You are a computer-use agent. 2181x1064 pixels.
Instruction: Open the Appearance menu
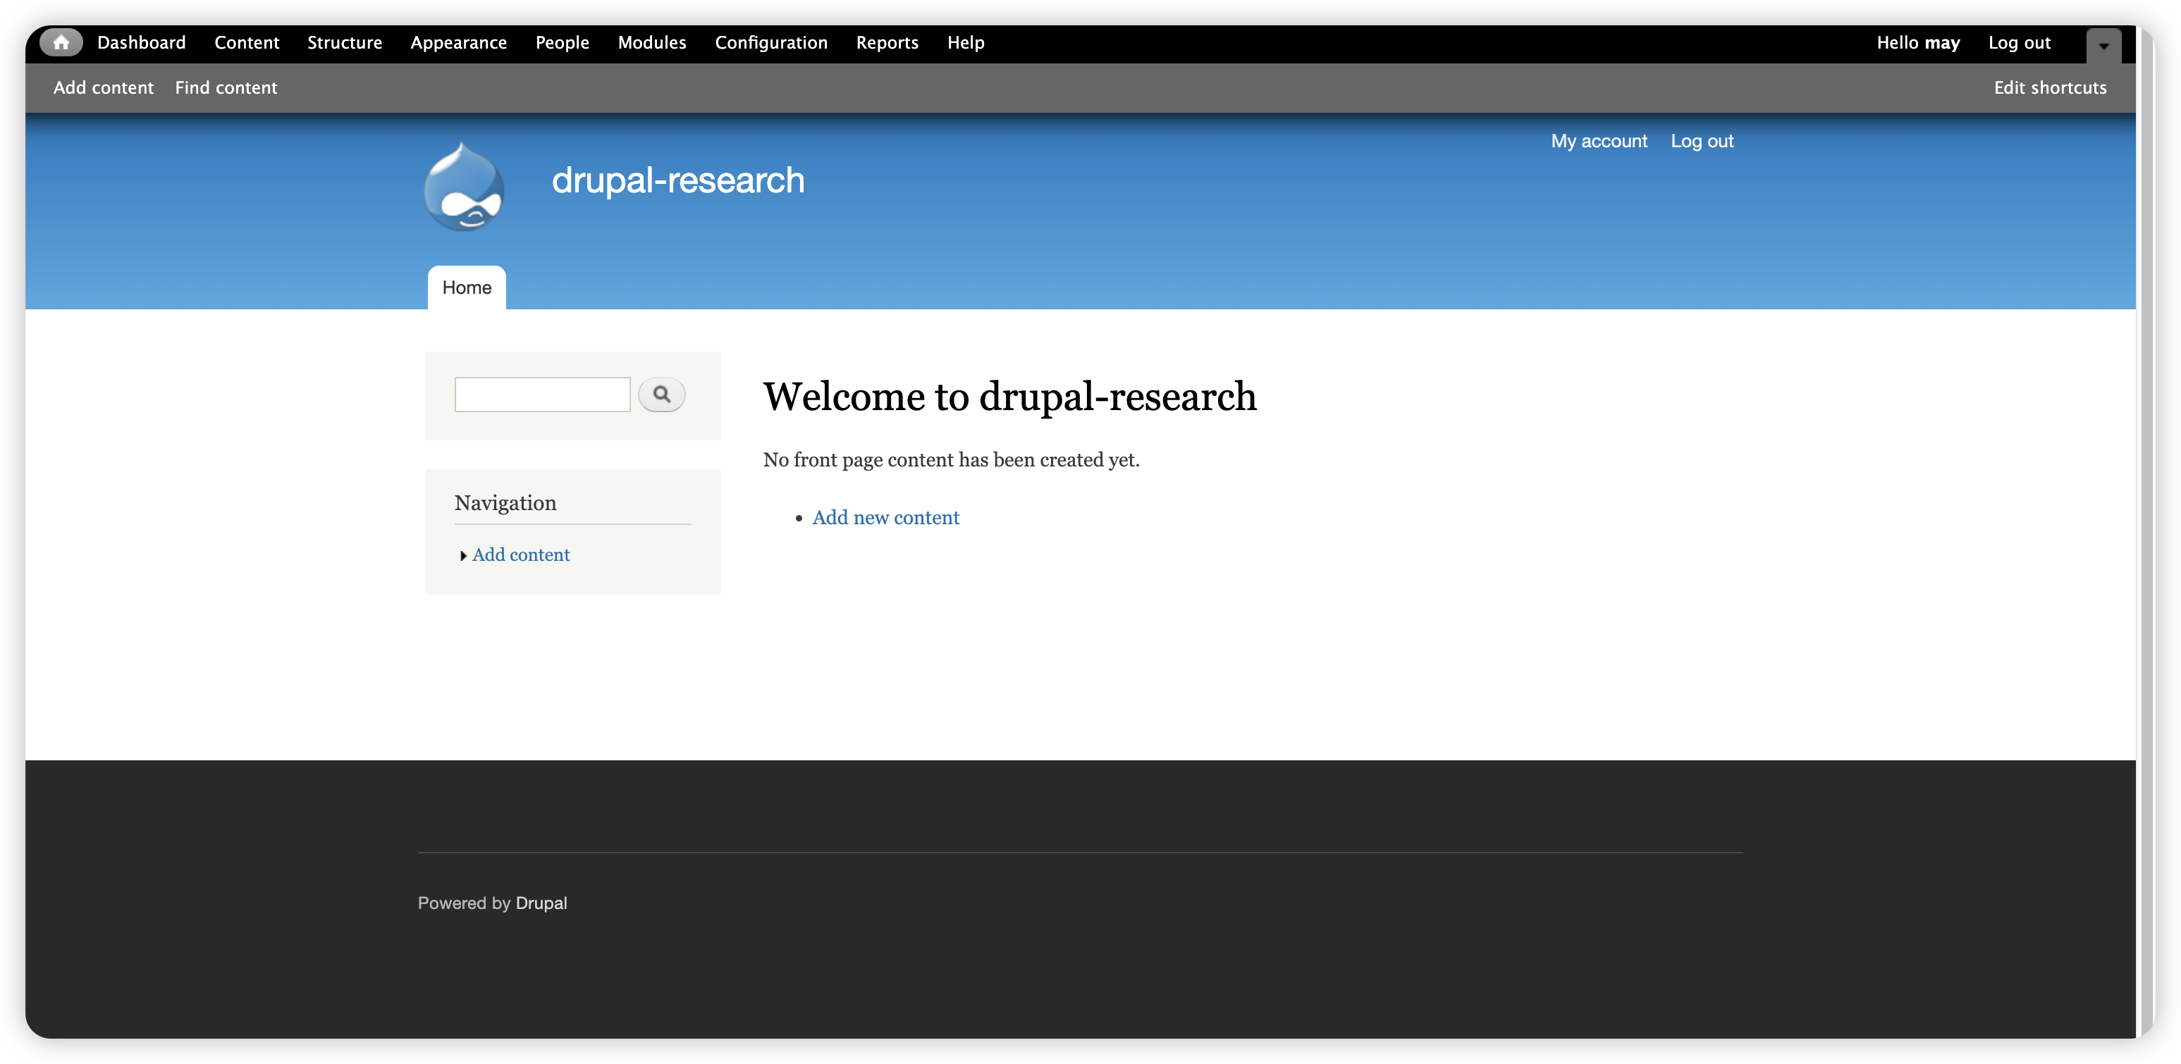459,42
